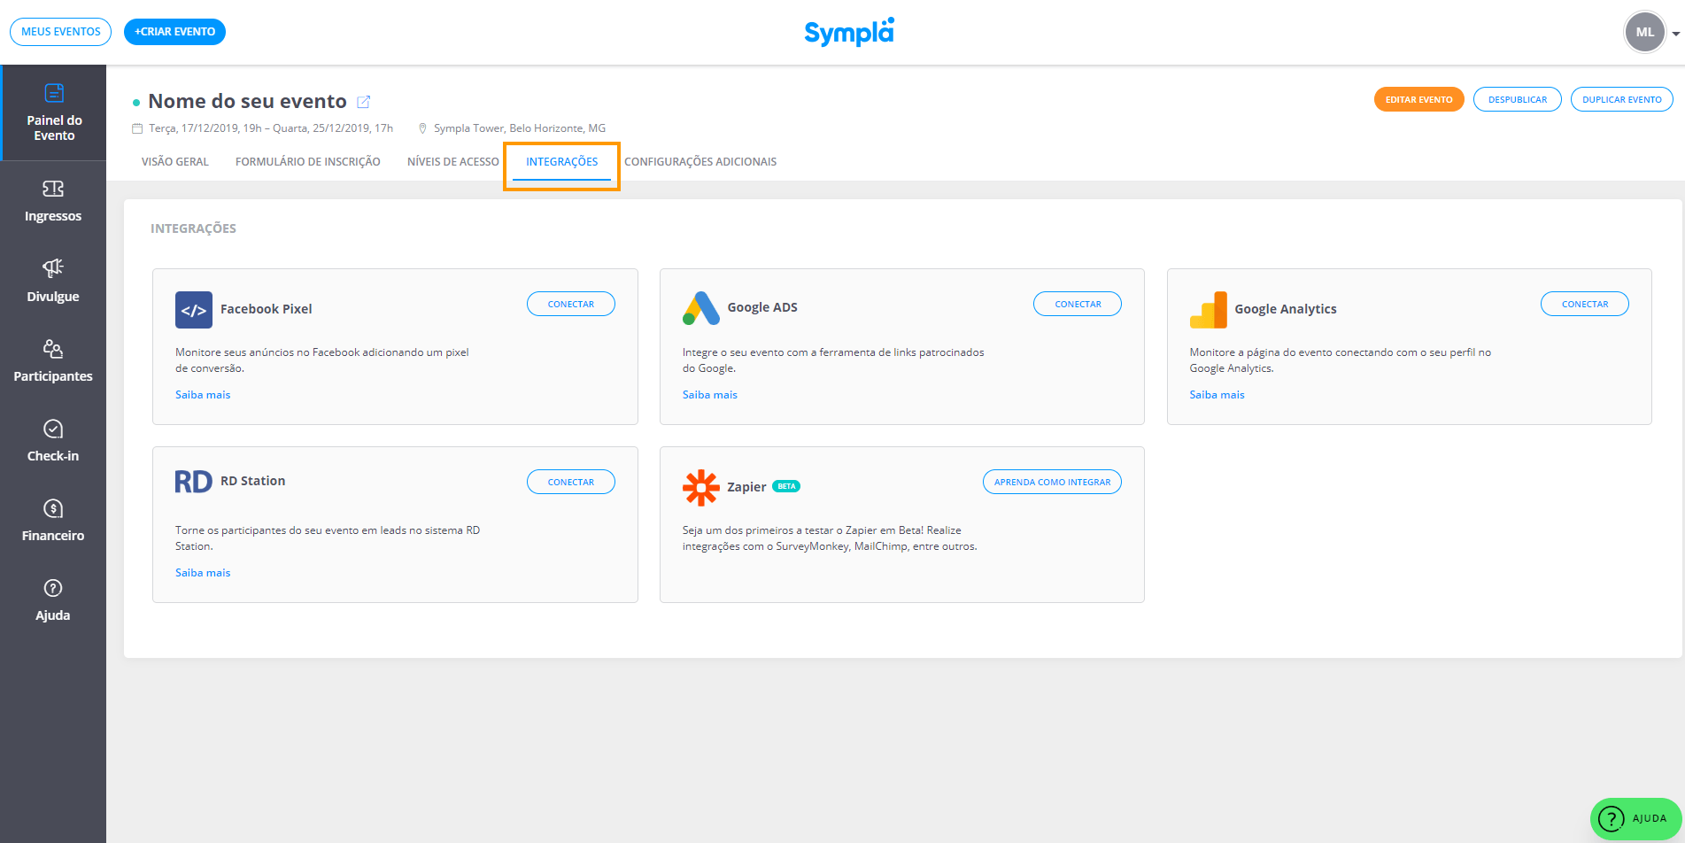The height and width of the screenshot is (843, 1685).
Task: Connect the RD Station integration
Action: [x=571, y=482]
